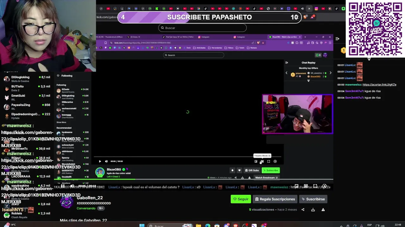Download the GaboRen_22 clip

coord(313,210)
